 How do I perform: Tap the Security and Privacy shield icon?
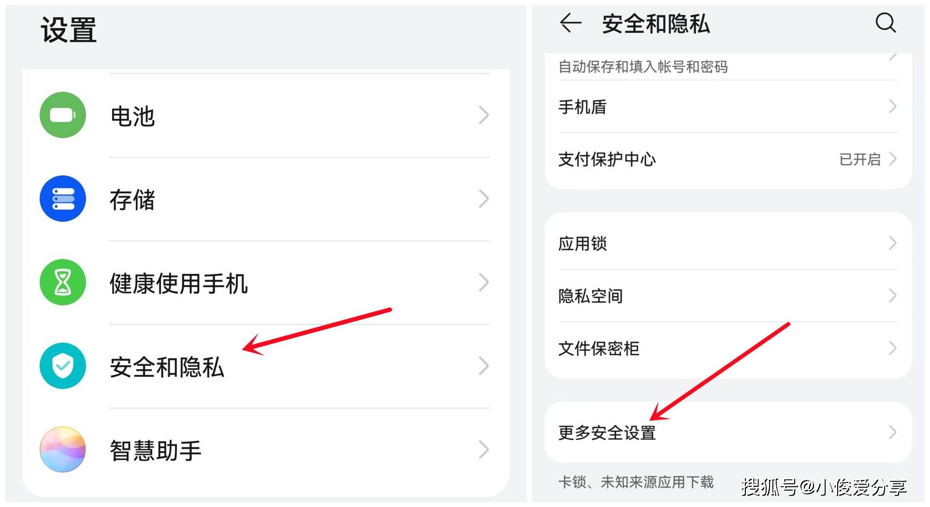(x=63, y=366)
